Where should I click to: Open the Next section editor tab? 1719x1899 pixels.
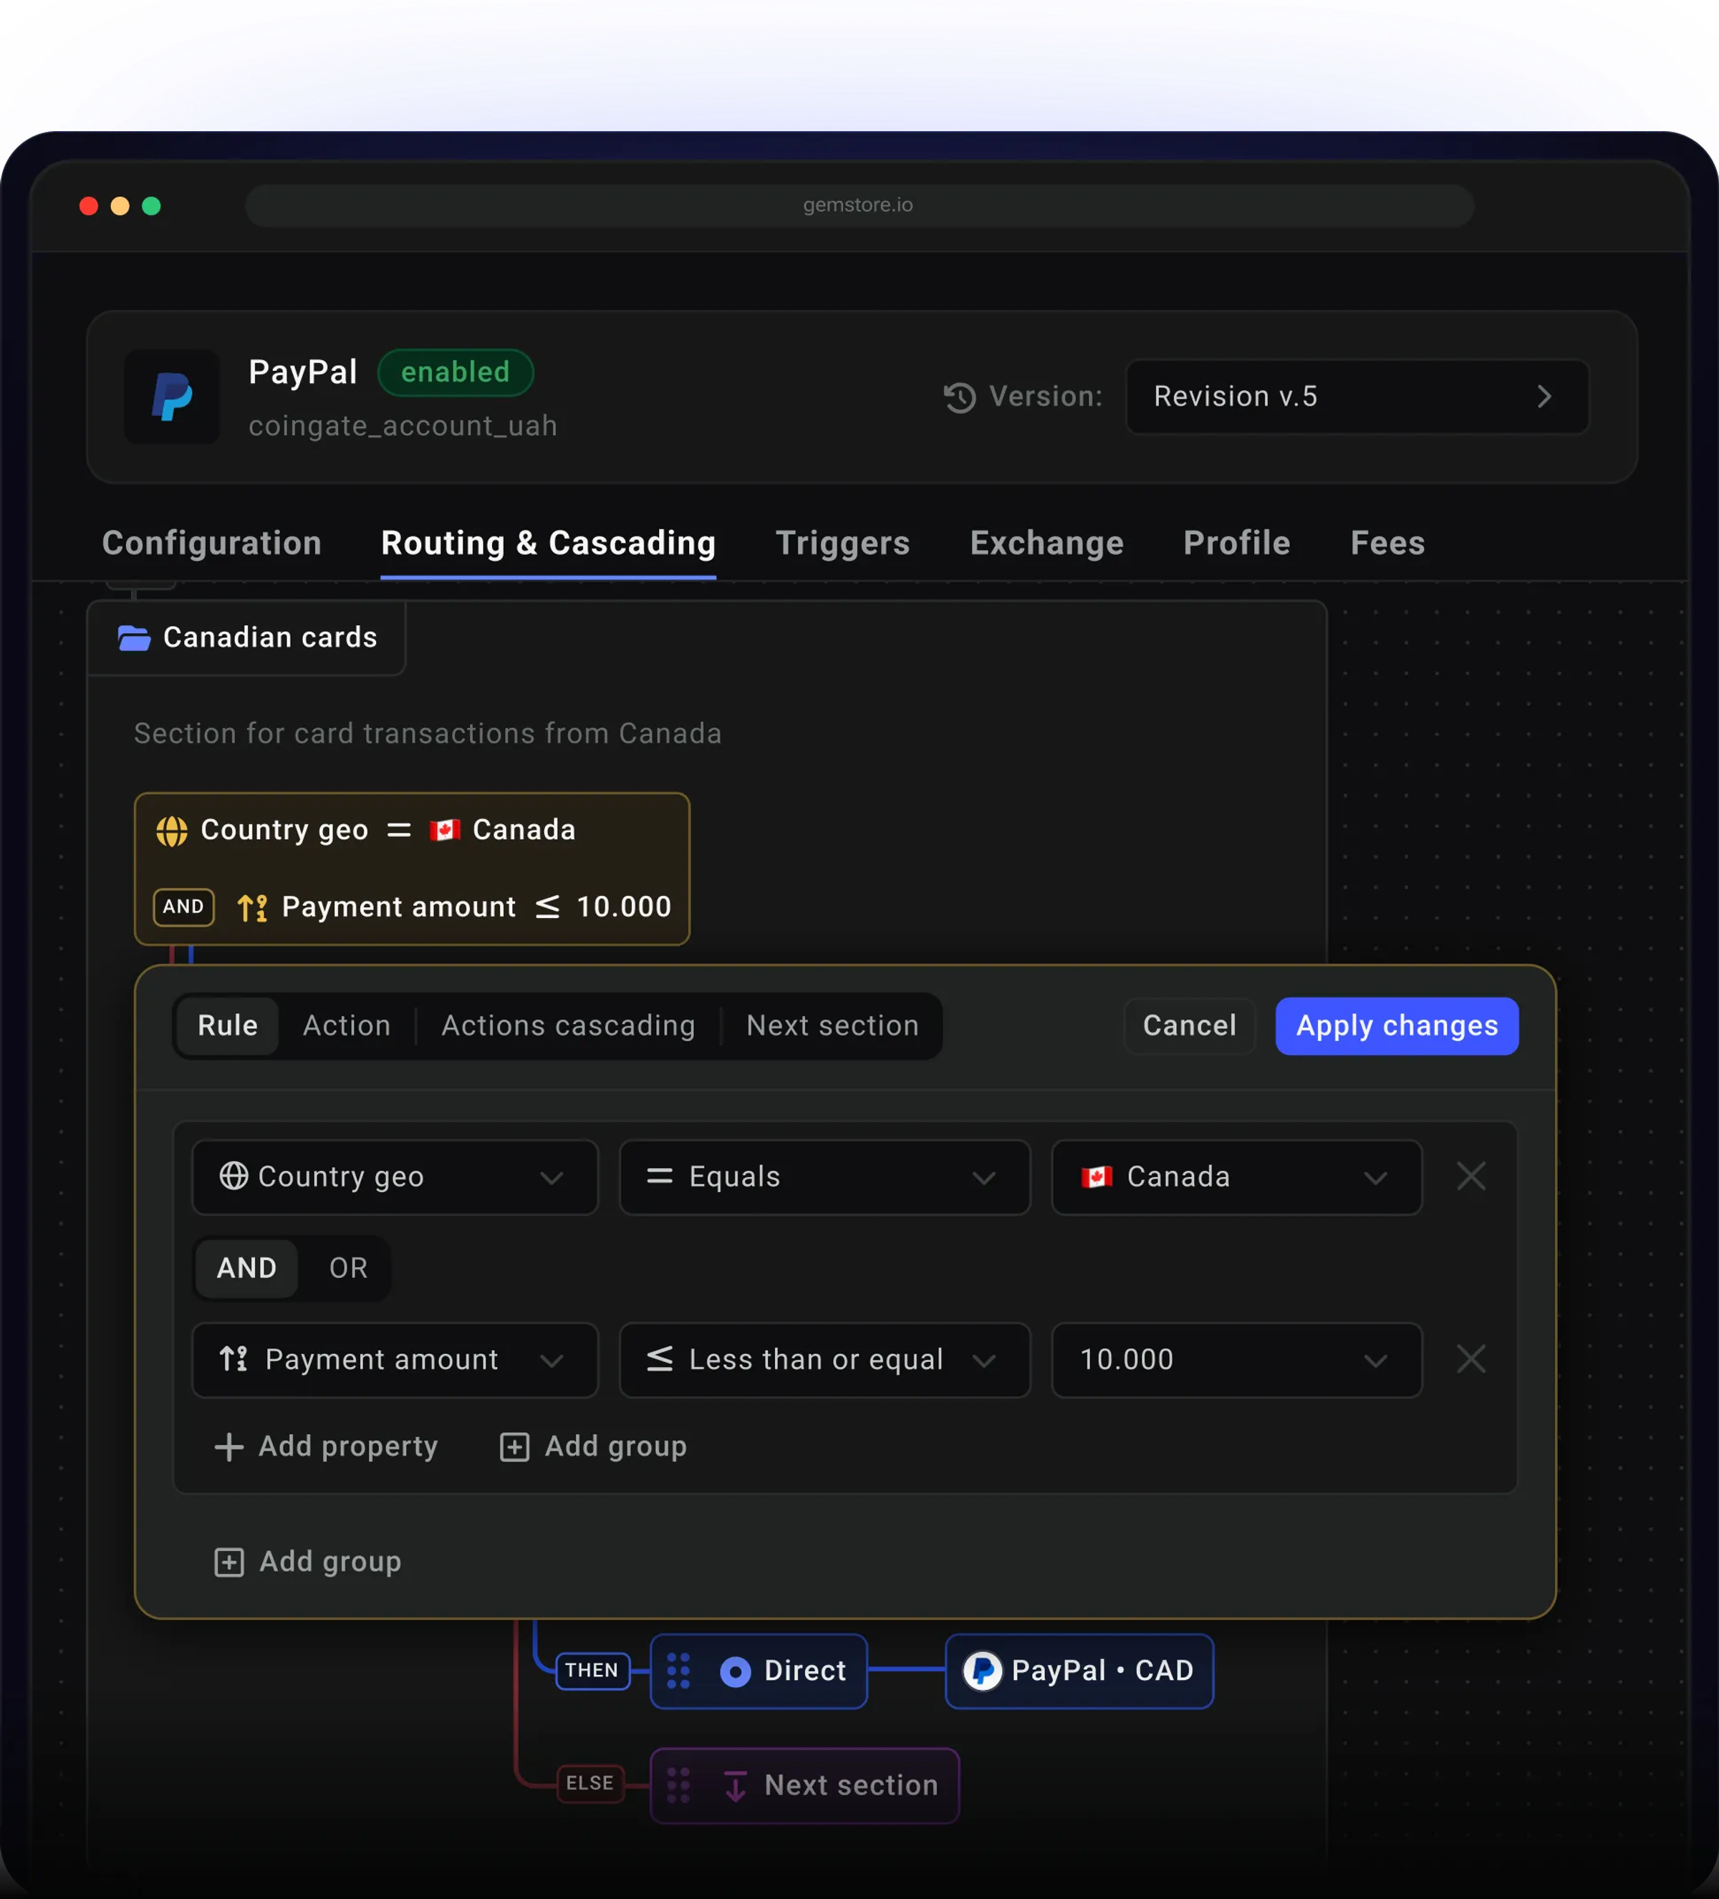(832, 1026)
